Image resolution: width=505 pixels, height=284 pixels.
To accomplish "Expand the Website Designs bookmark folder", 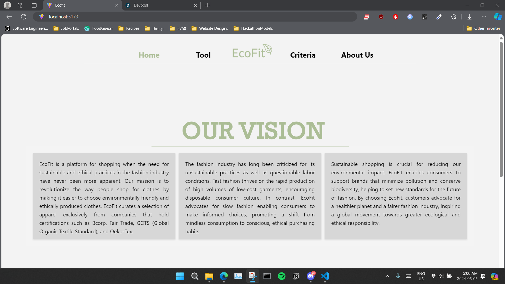I will [210, 28].
